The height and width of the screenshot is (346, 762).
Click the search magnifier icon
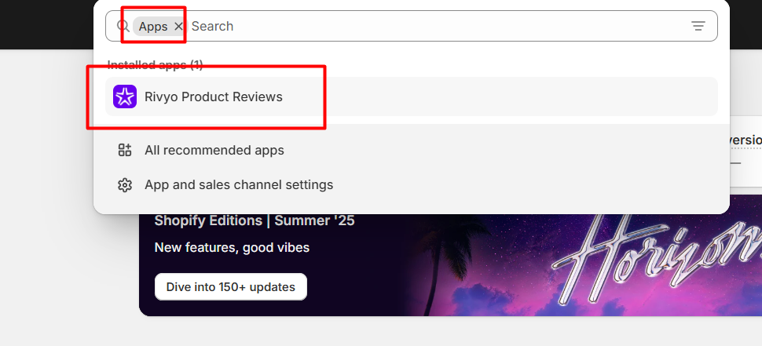coord(123,26)
